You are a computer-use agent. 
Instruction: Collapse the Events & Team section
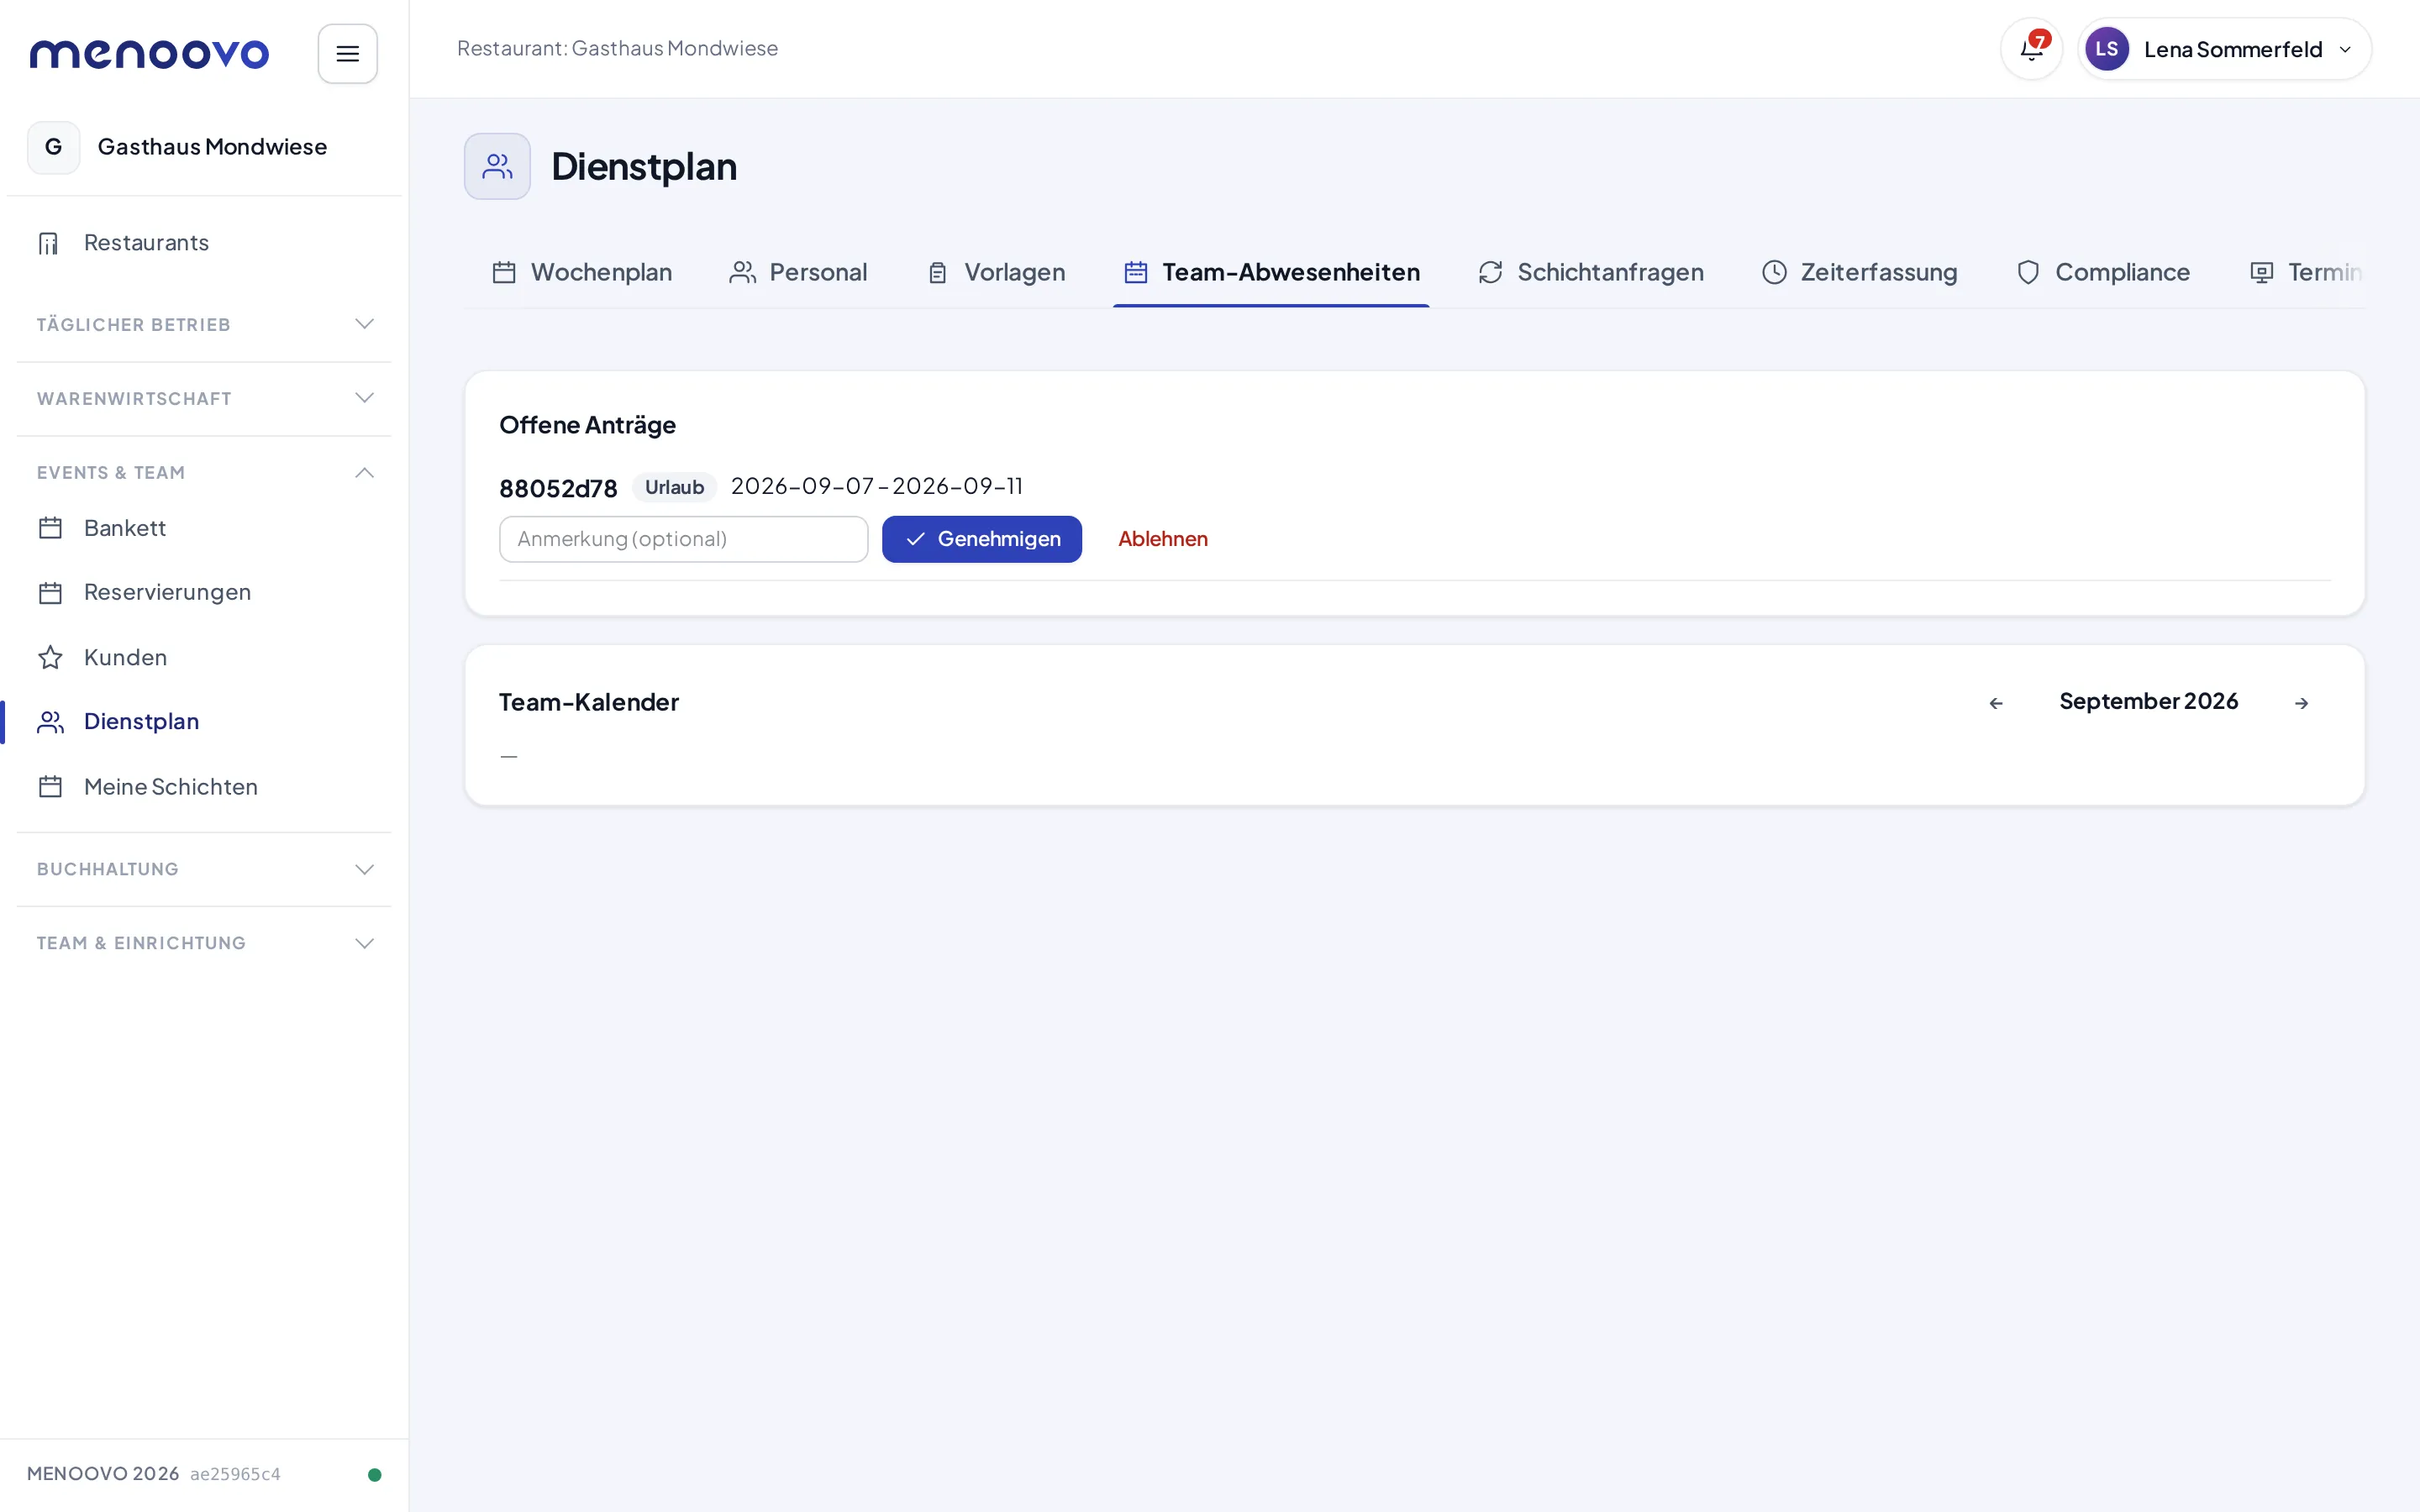204,472
